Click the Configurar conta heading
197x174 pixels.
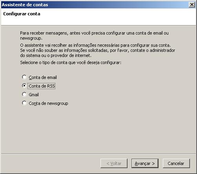[x=22, y=14]
